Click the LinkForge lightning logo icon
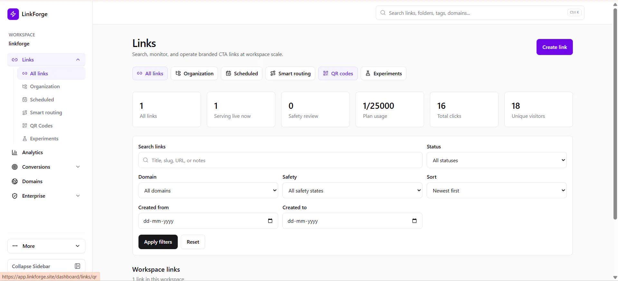The height and width of the screenshot is (281, 618). 13,14
